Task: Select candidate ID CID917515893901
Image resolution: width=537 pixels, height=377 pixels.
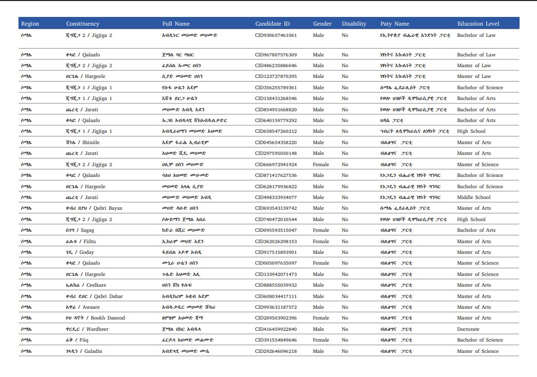Action: [276, 252]
